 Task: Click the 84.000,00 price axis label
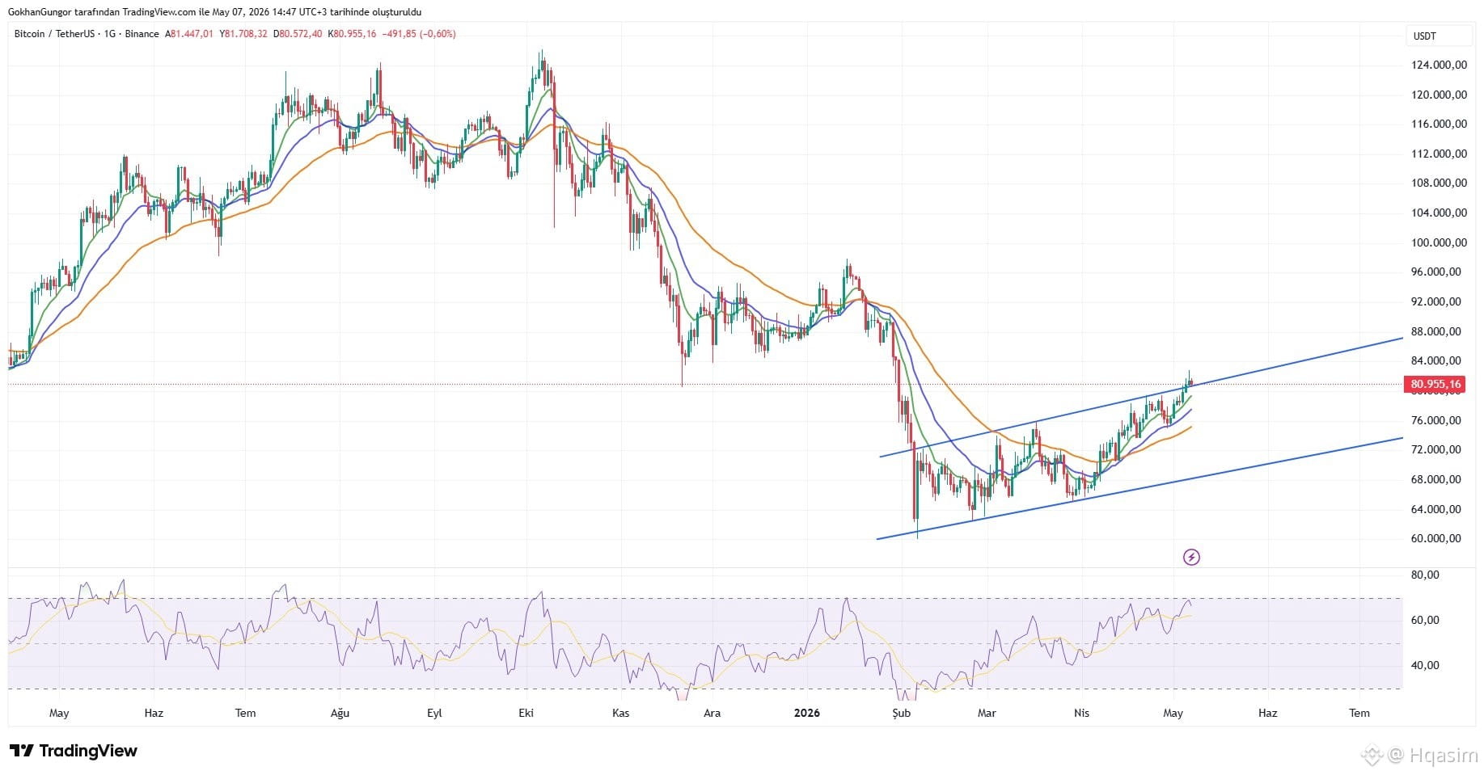pyautogui.click(x=1436, y=360)
